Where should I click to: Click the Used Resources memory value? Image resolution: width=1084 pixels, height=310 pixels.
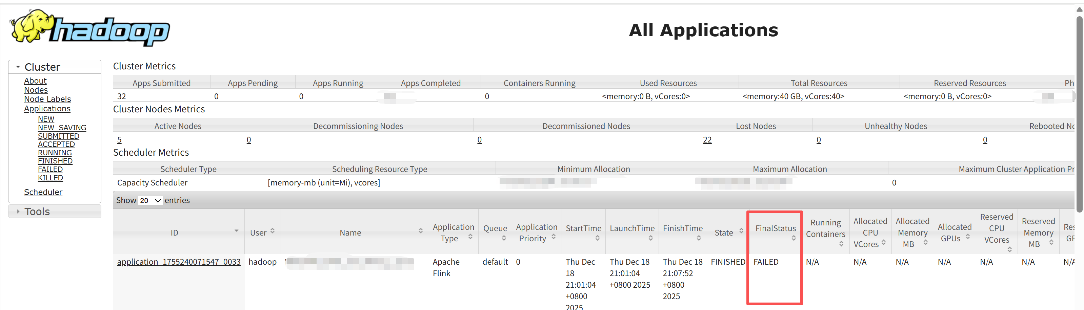(646, 96)
